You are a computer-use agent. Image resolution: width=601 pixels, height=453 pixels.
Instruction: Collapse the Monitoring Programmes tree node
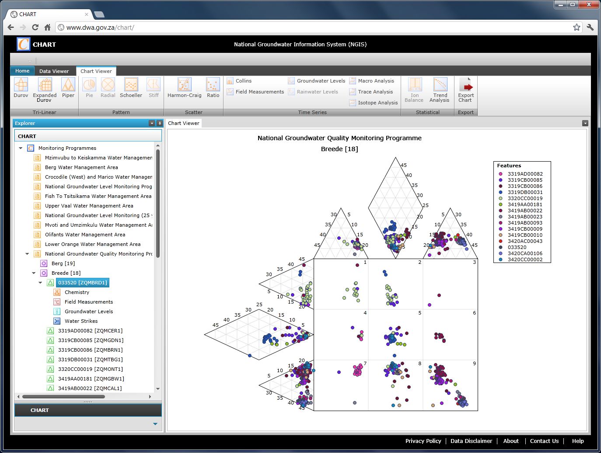(x=21, y=148)
